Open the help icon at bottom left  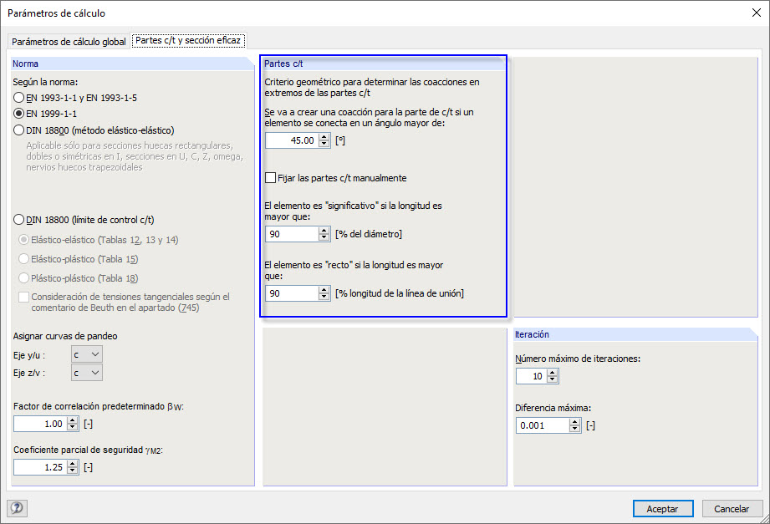[18, 508]
